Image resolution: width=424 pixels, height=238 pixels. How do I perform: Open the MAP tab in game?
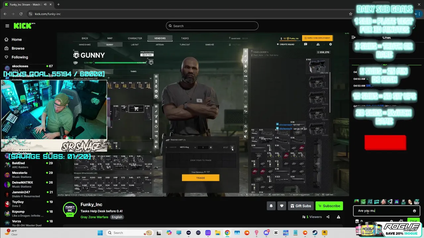110,38
